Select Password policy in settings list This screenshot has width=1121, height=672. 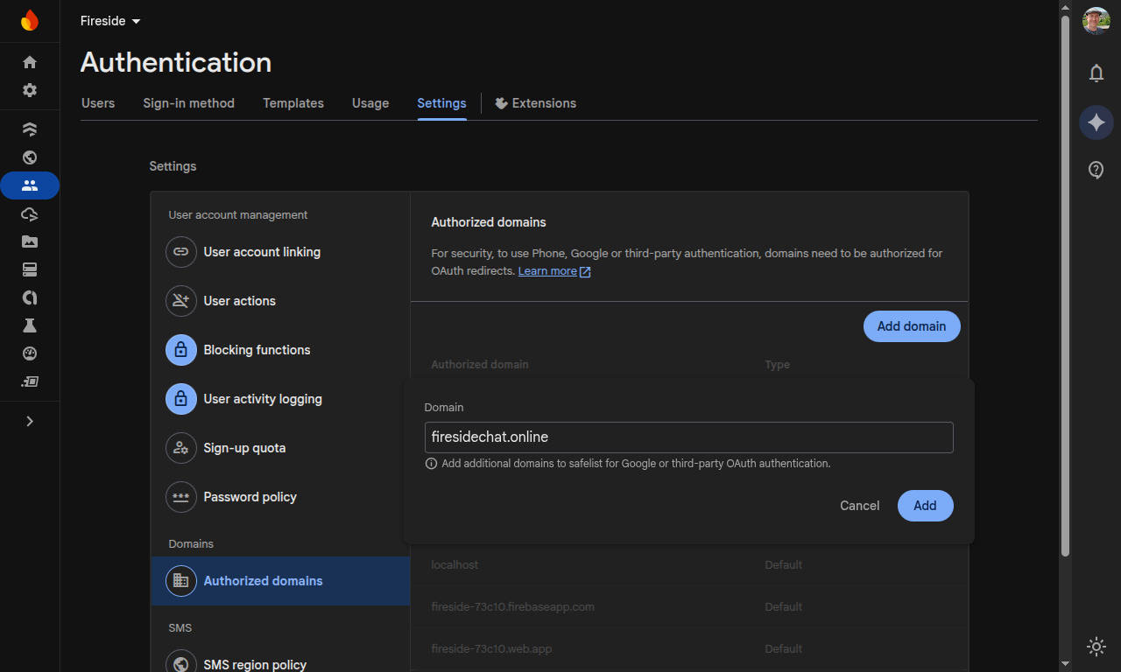click(x=250, y=497)
